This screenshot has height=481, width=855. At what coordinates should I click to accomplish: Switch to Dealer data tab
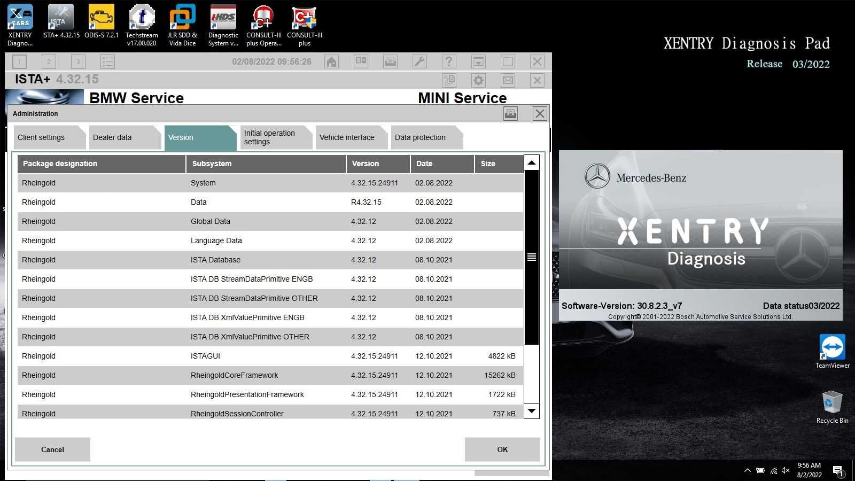pyautogui.click(x=125, y=137)
